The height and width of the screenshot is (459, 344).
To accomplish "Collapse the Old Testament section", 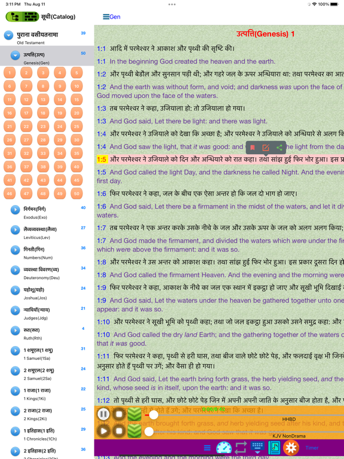I will 8,35.
